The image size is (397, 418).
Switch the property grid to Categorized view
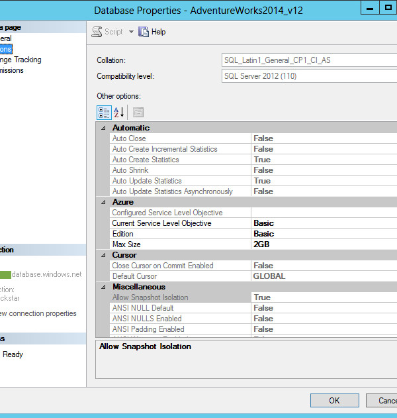[x=104, y=113]
